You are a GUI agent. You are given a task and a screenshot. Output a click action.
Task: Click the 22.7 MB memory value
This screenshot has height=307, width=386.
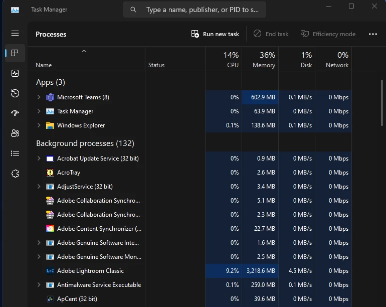(x=264, y=229)
